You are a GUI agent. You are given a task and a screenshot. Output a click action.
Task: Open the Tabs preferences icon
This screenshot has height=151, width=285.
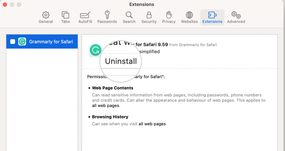[66, 15]
